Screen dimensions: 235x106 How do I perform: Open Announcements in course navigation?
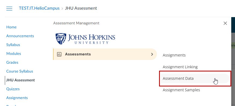pyautogui.click(x=20, y=36)
